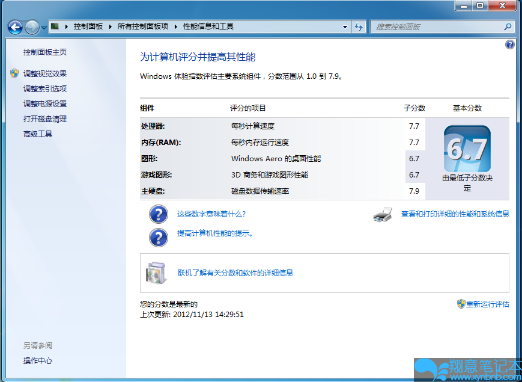Open 操作中心 under 另请参阅
Image resolution: width=522 pixels, height=382 pixels.
(x=38, y=361)
